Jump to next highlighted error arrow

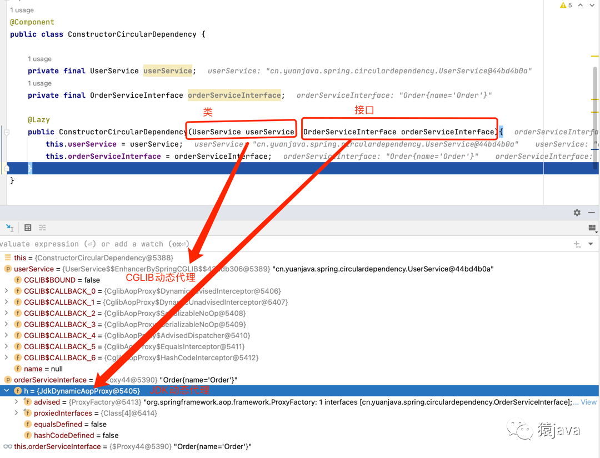pyautogui.click(x=592, y=5)
